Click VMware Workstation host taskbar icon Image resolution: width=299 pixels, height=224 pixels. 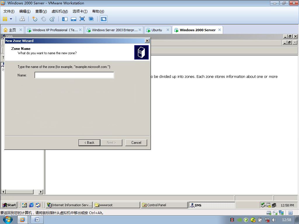pos(22,220)
